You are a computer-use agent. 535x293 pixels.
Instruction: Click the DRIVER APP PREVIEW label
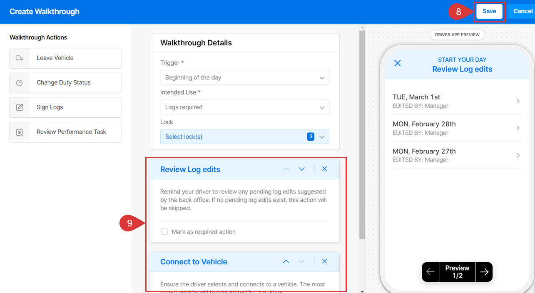[457, 35]
